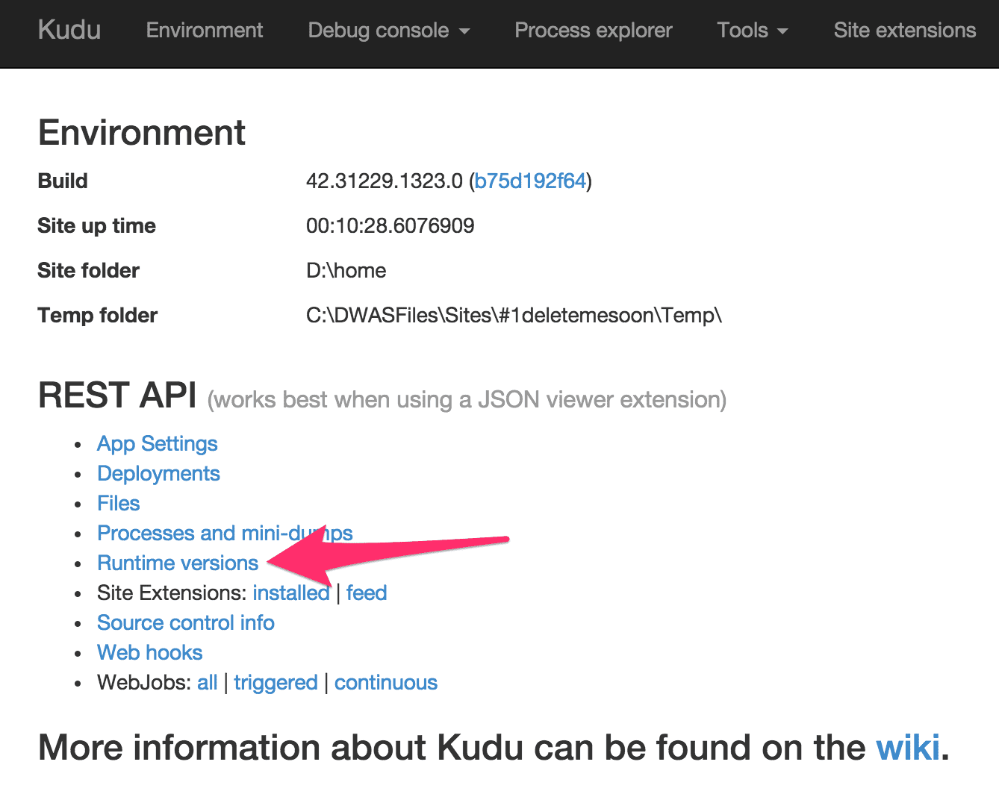
Task: Open build commit link b75d192f64
Action: click(530, 181)
